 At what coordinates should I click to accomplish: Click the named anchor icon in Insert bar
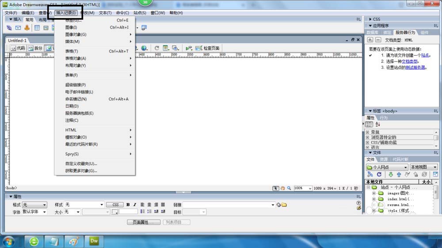pyautogui.click(x=27, y=28)
